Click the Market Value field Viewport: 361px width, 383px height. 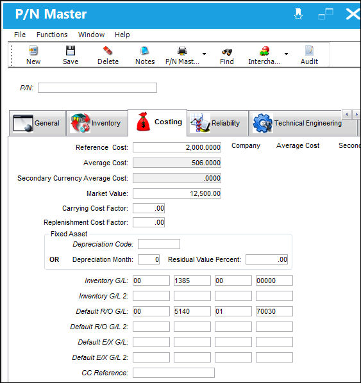(x=177, y=193)
